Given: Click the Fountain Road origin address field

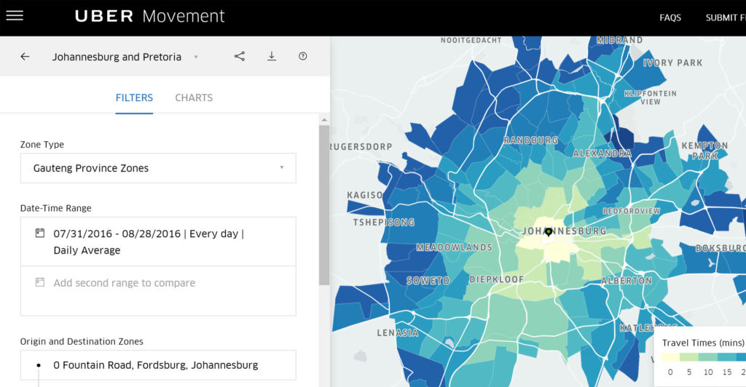Looking at the screenshot, I should pyautogui.click(x=156, y=365).
